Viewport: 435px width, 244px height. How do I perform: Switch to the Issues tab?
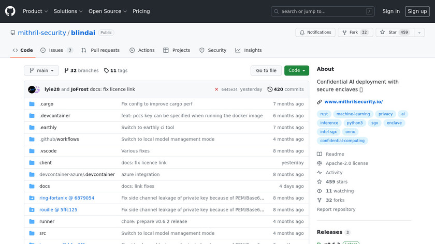56,50
